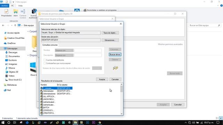
Task: Open Google Chrome from the taskbar
Action: [x=100, y=123]
